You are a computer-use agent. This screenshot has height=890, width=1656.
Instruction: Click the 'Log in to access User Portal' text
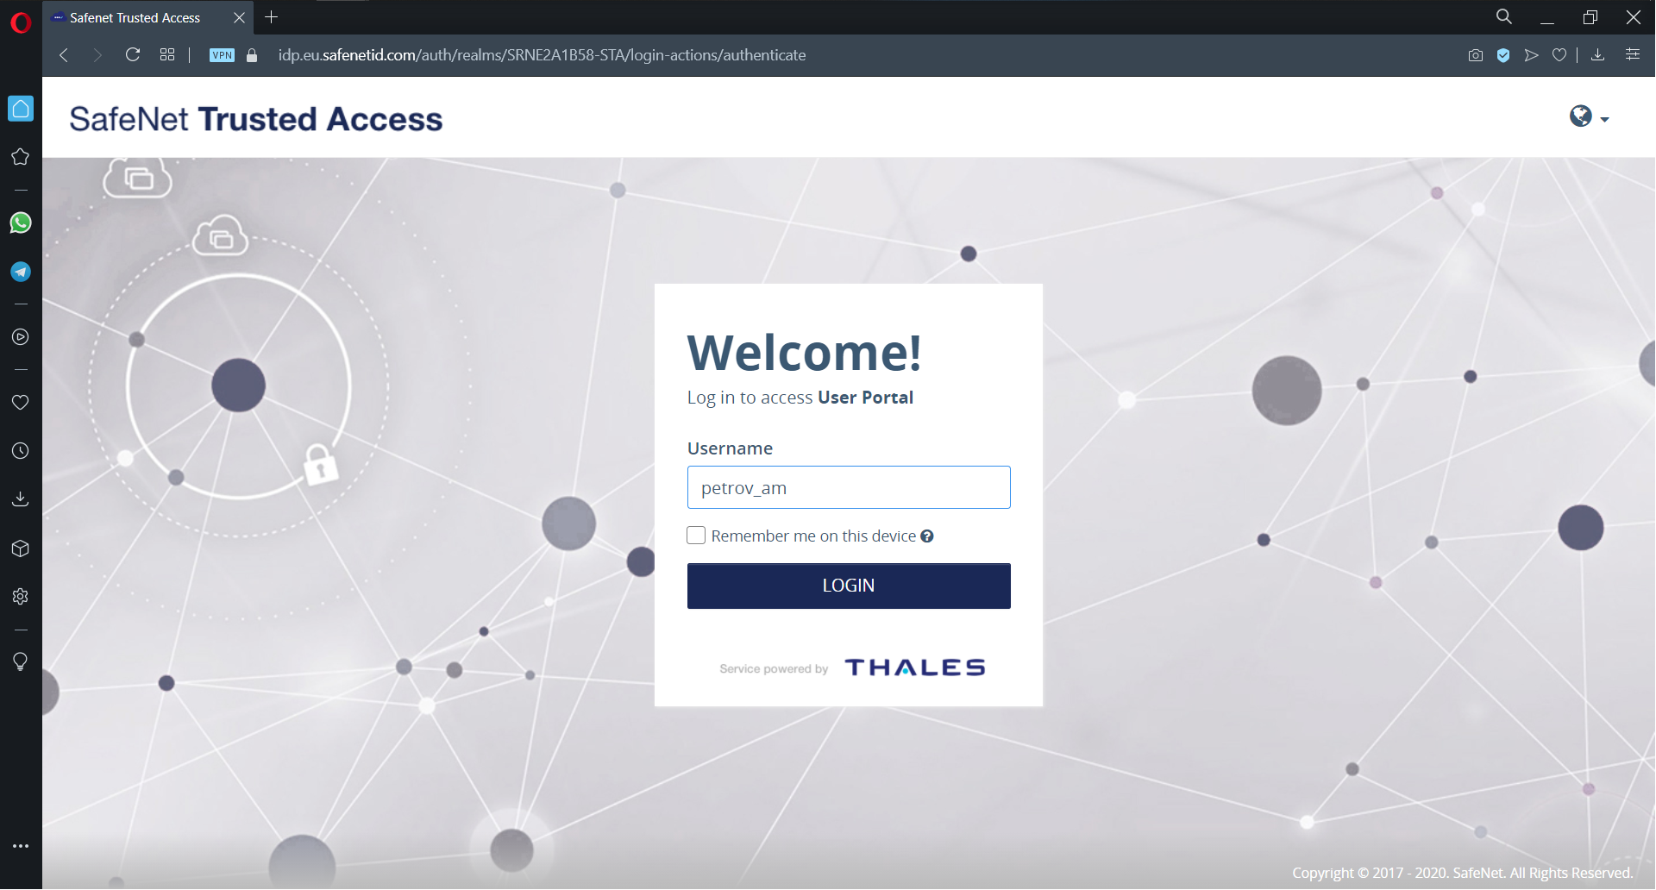(800, 398)
